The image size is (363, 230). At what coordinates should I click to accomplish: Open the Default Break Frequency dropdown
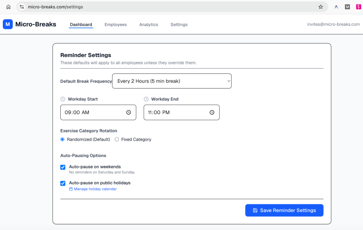point(172,81)
